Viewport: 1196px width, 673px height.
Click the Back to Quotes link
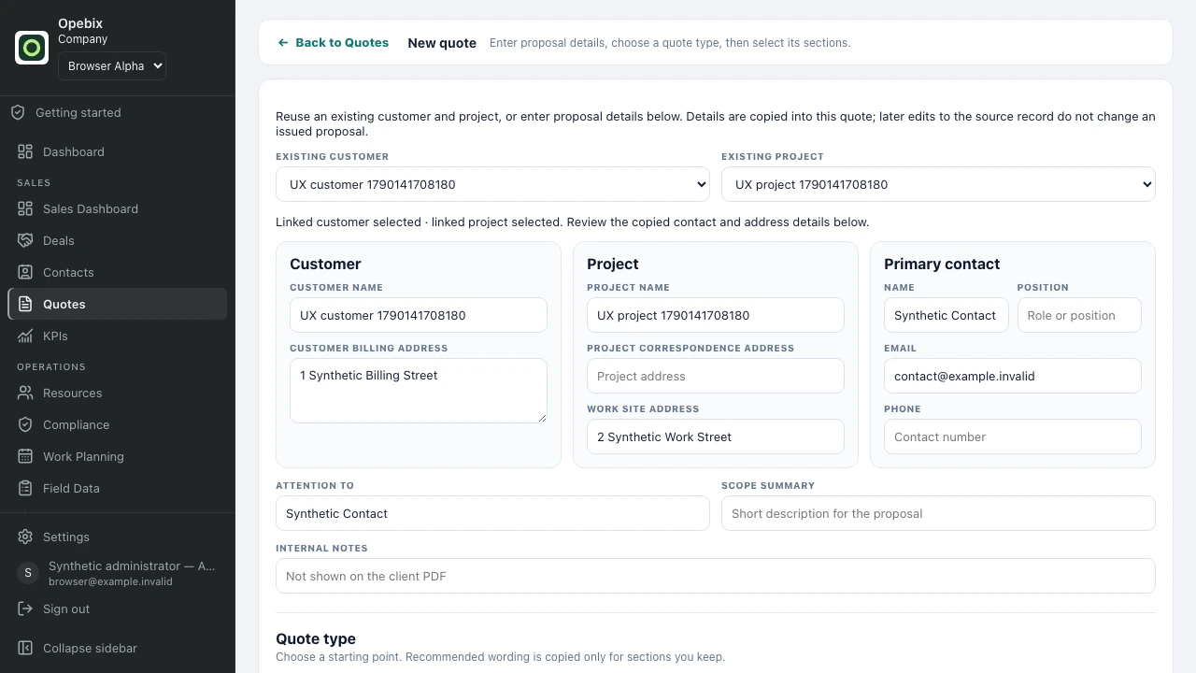click(x=333, y=42)
